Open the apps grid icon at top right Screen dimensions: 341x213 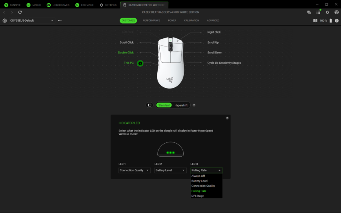click(318, 12)
